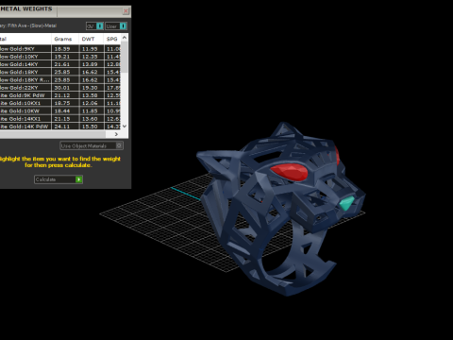The width and height of the screenshot is (453, 340).
Task: Select the Yellow Gold:10KY row
Action: pyautogui.click(x=60, y=57)
